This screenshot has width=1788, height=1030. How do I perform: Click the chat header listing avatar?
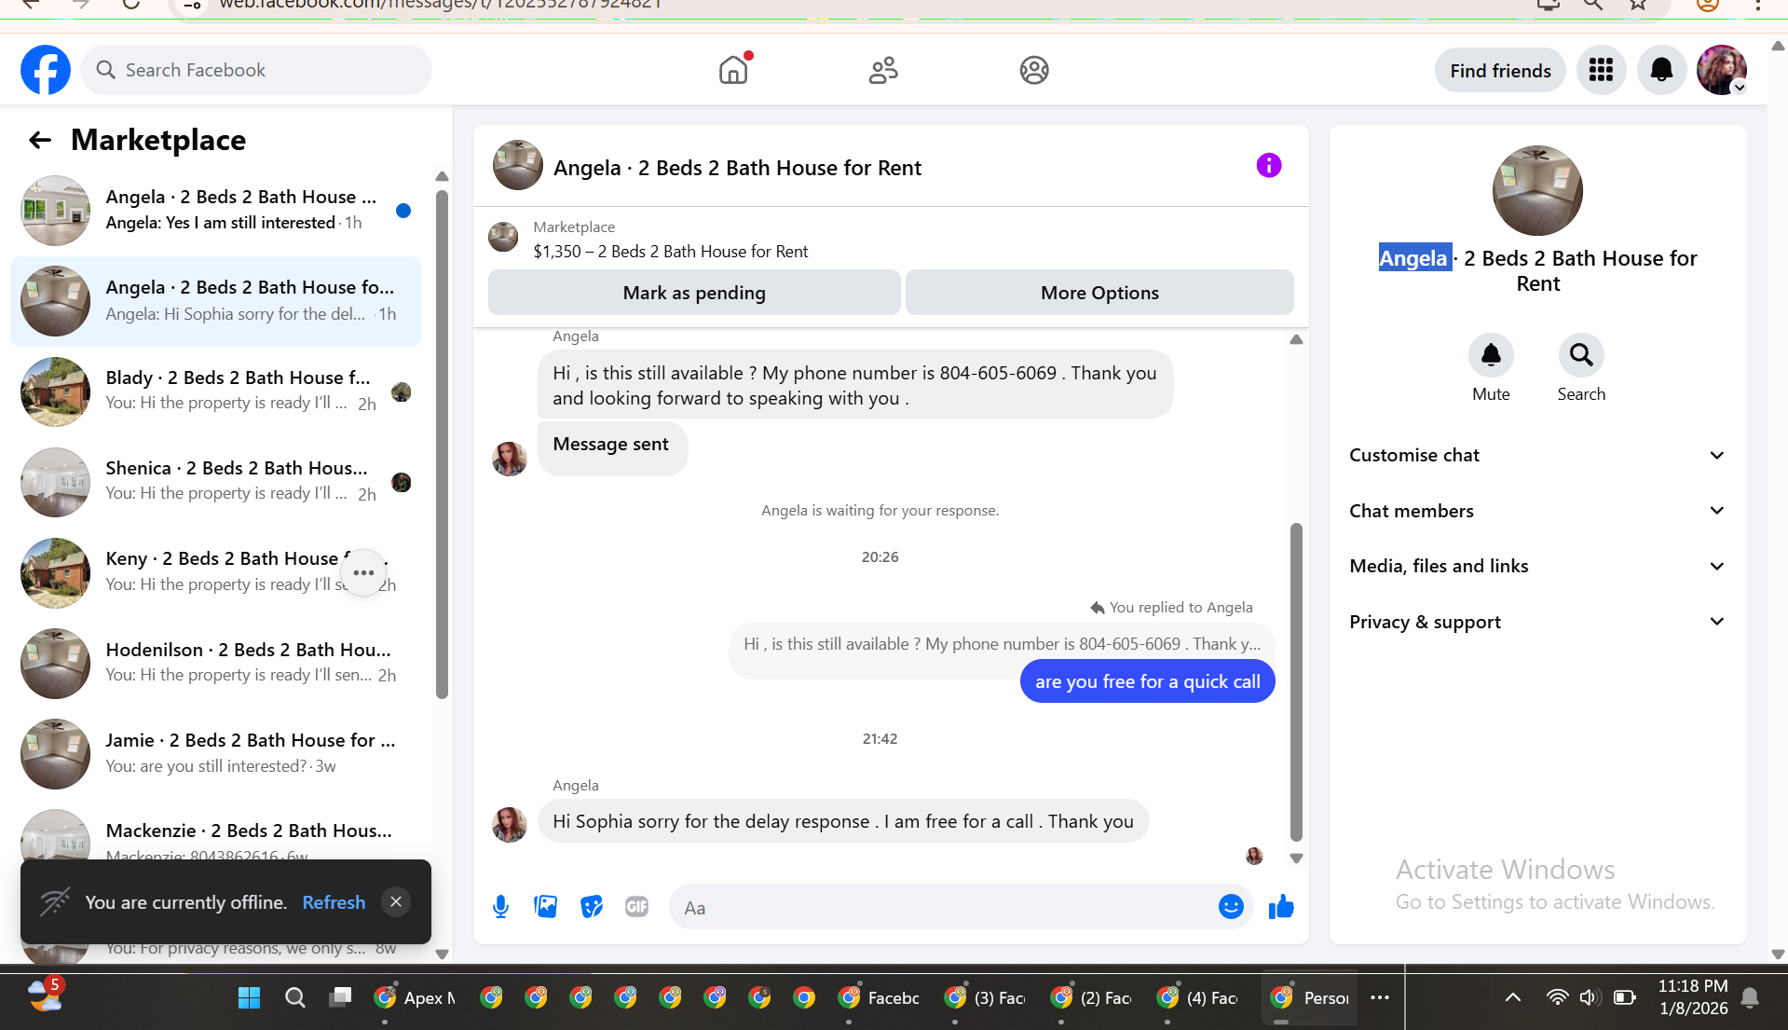(x=517, y=165)
